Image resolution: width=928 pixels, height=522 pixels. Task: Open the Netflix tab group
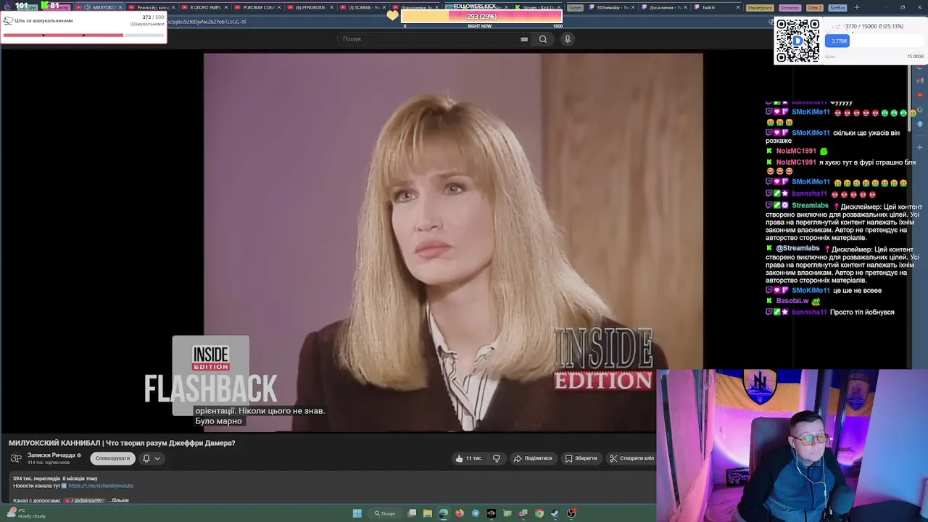(x=837, y=7)
